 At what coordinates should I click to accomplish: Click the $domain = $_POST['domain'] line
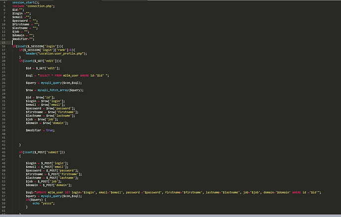click(x=48, y=185)
